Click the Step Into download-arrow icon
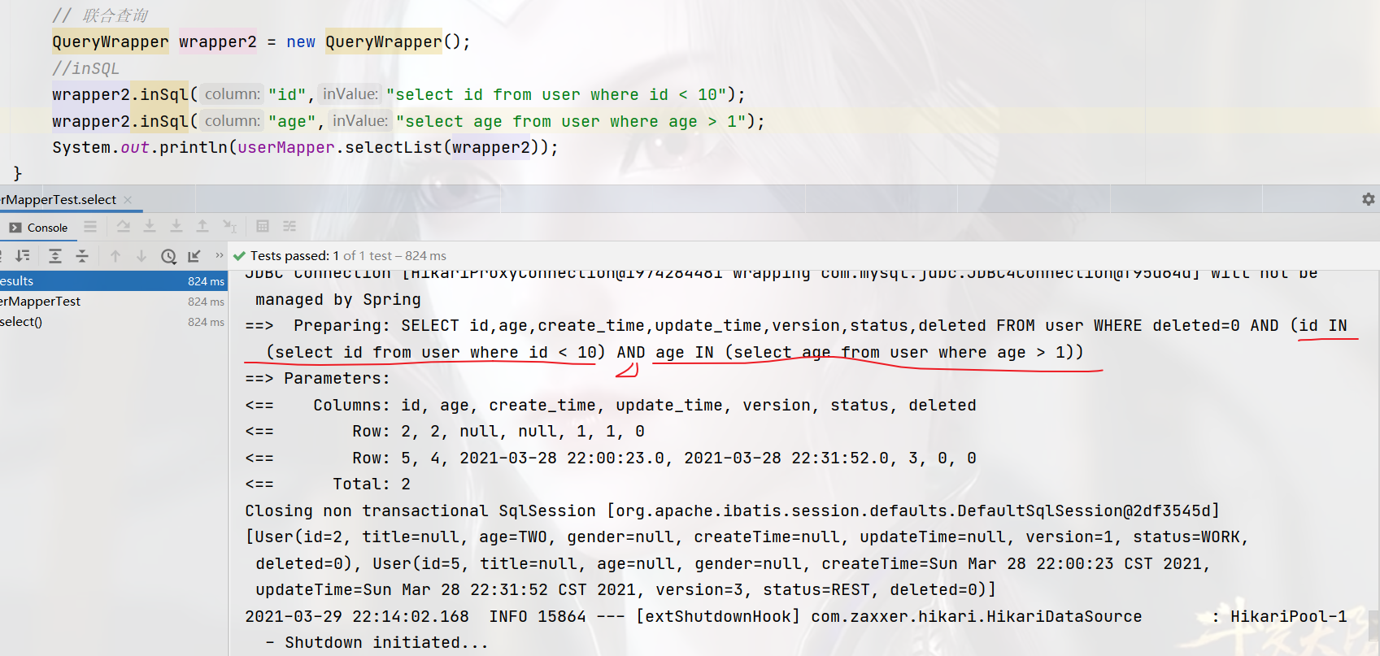The image size is (1380, 656). [x=150, y=227]
